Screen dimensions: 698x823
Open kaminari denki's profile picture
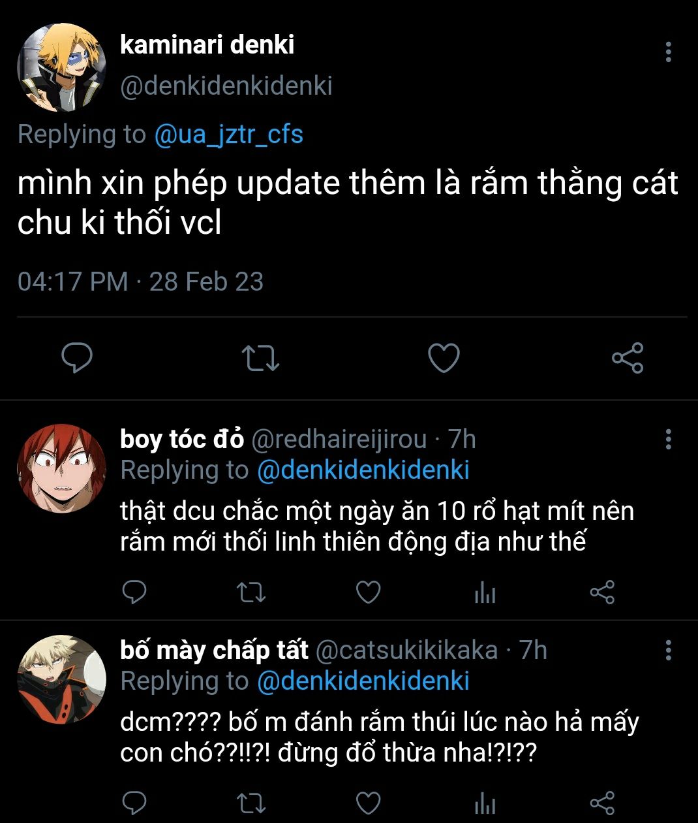[x=61, y=67]
